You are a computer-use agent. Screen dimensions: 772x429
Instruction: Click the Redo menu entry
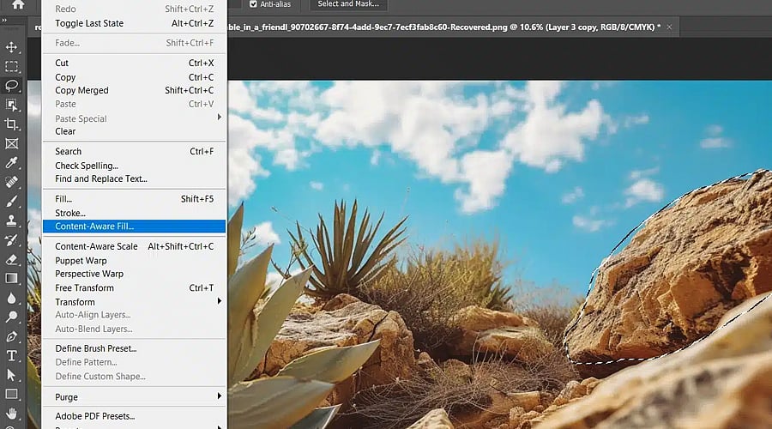[x=134, y=9]
